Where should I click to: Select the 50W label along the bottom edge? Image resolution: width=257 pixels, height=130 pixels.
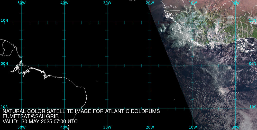click(x=22, y=127)
